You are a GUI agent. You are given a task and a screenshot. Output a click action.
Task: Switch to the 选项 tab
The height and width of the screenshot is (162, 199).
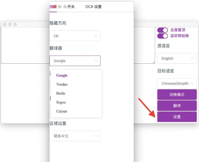[x=53, y=6]
